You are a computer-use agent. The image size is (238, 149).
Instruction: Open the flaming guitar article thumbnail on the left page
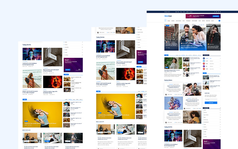coord(52,83)
